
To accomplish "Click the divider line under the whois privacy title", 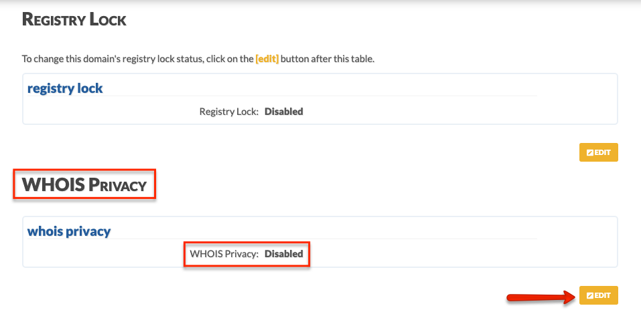I will [x=282, y=239].
